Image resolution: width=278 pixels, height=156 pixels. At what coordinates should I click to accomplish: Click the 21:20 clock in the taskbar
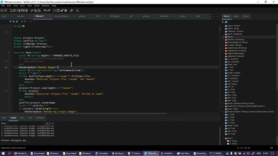pos(265,153)
